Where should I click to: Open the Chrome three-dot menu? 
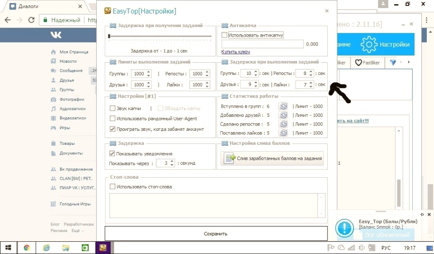coord(426,20)
